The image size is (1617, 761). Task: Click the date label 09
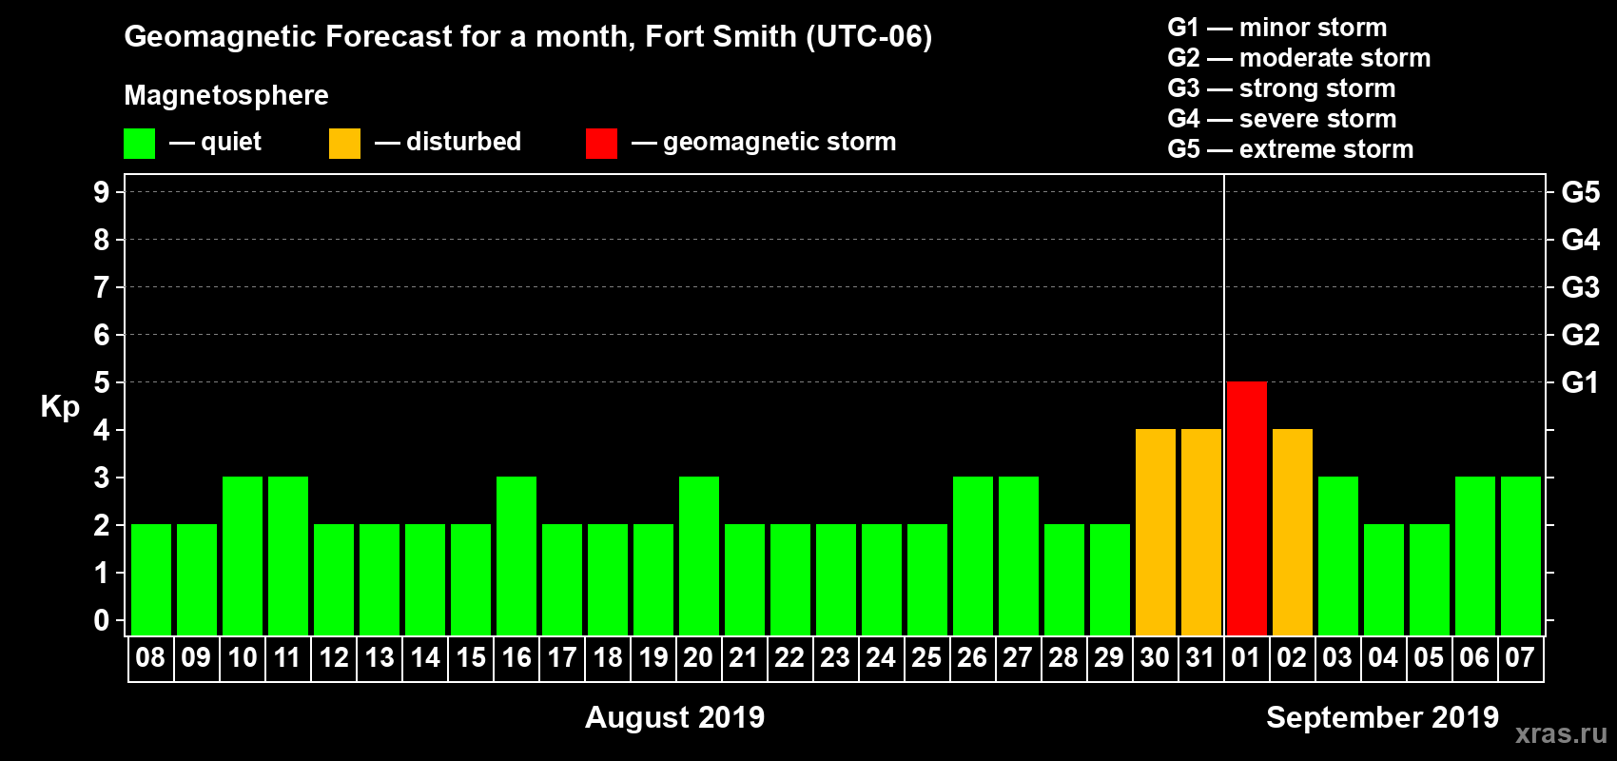pyautogui.click(x=196, y=657)
